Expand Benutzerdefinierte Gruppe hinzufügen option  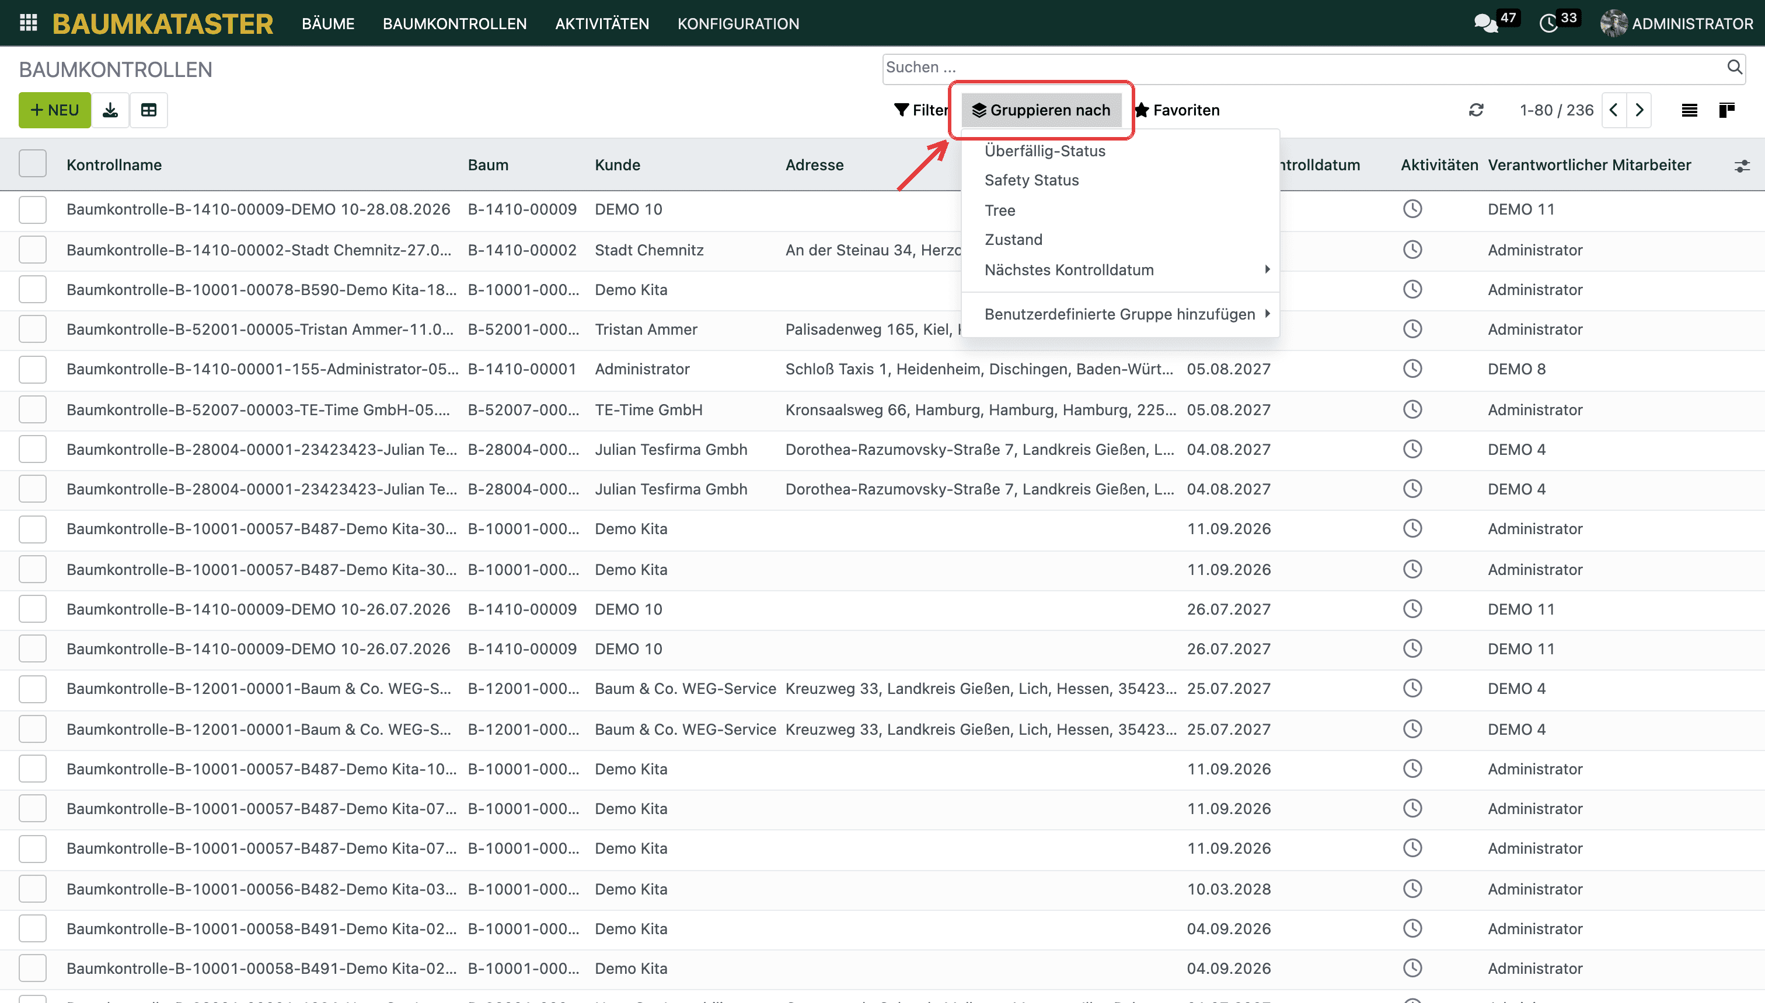[x=1121, y=314]
